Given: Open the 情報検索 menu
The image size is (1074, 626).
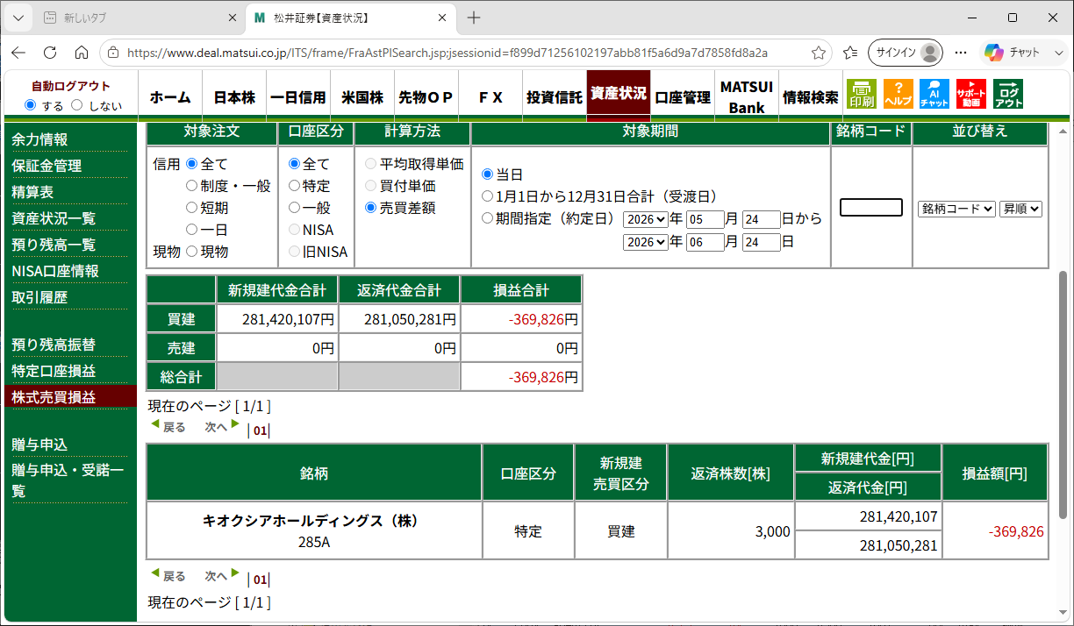Looking at the screenshot, I should 811,97.
